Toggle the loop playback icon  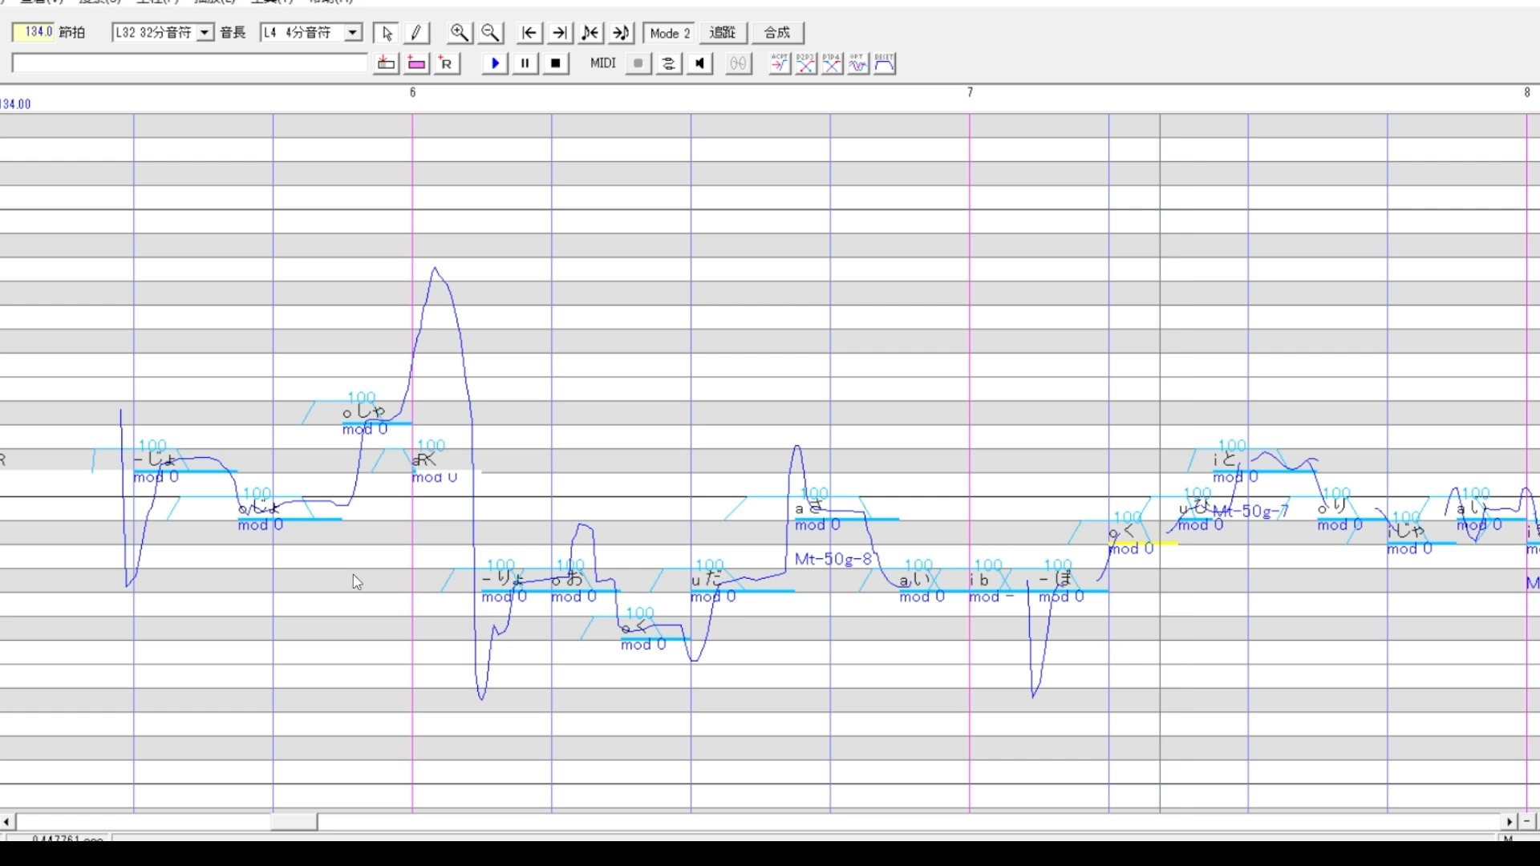[669, 63]
